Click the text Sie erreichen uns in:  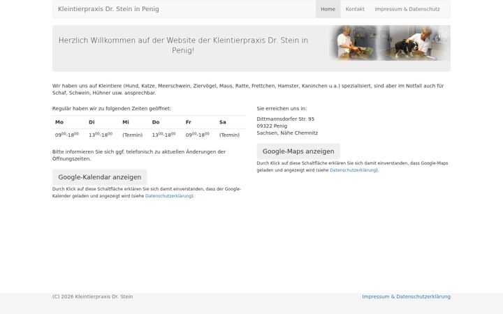(282, 109)
